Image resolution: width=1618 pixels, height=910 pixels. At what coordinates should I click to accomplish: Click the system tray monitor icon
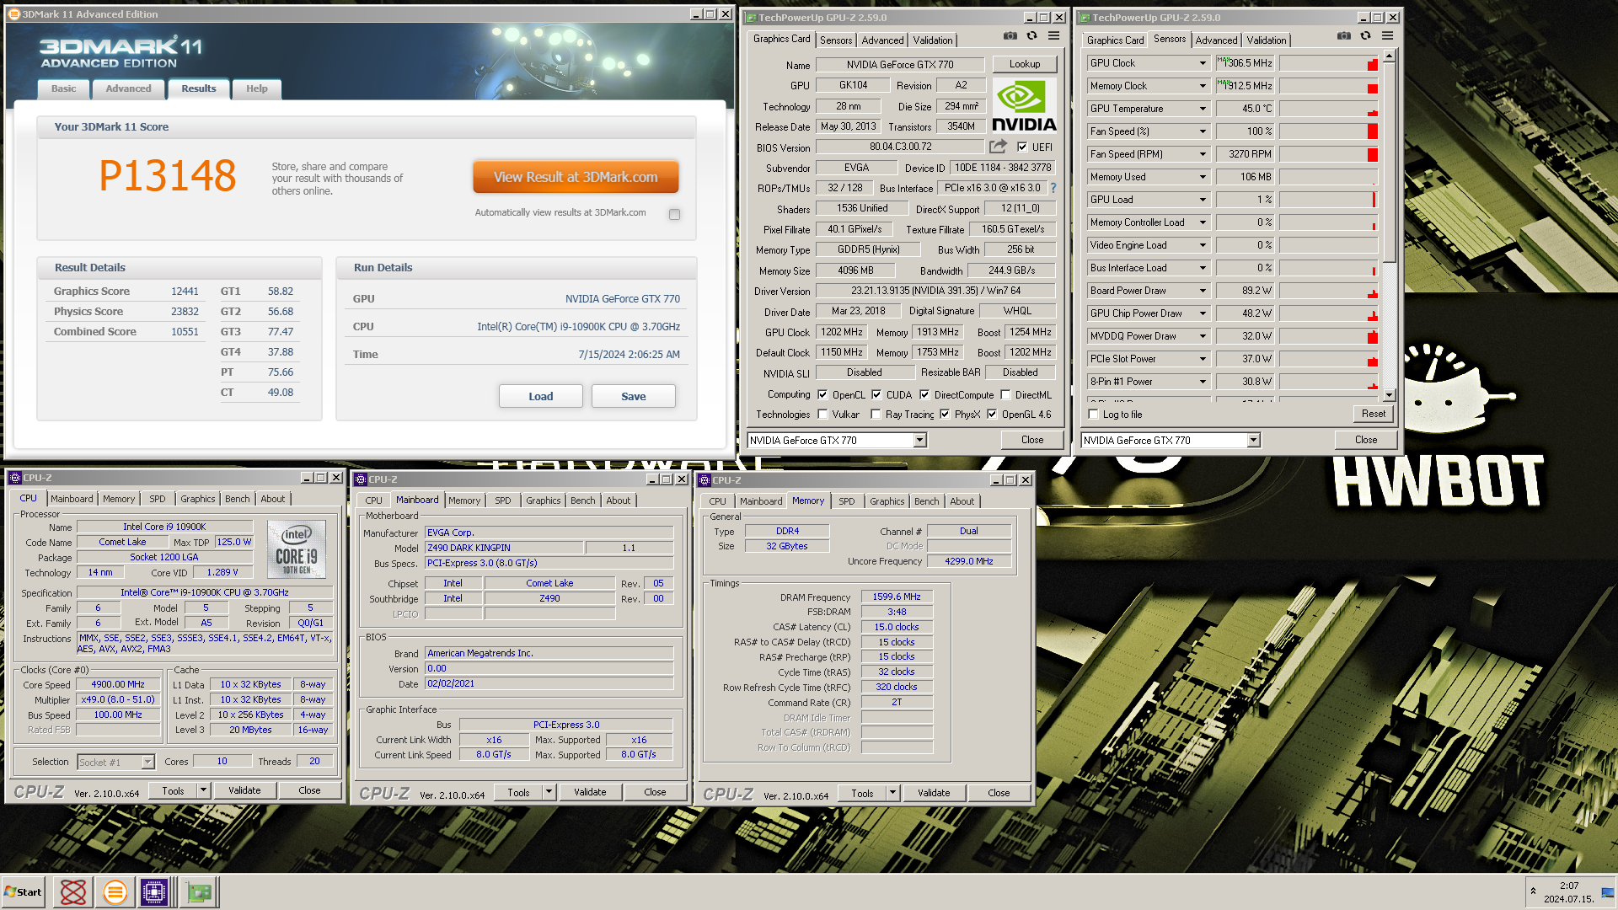[x=1607, y=892]
